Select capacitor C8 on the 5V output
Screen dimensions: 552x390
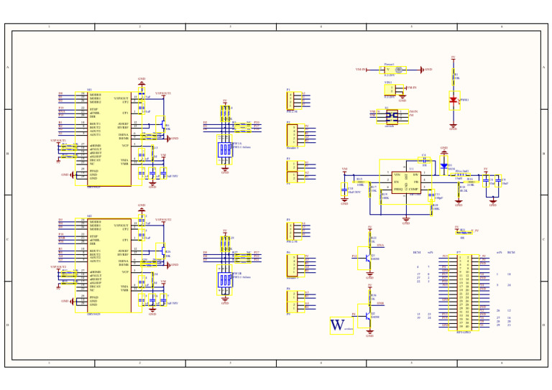486,181
